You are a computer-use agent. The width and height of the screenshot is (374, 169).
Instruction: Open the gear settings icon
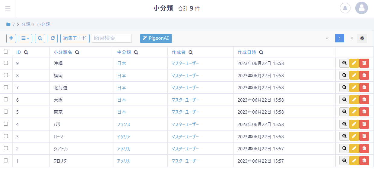point(362,38)
